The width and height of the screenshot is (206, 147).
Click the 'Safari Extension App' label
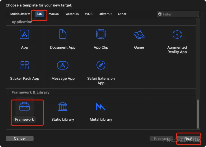coord(101,81)
